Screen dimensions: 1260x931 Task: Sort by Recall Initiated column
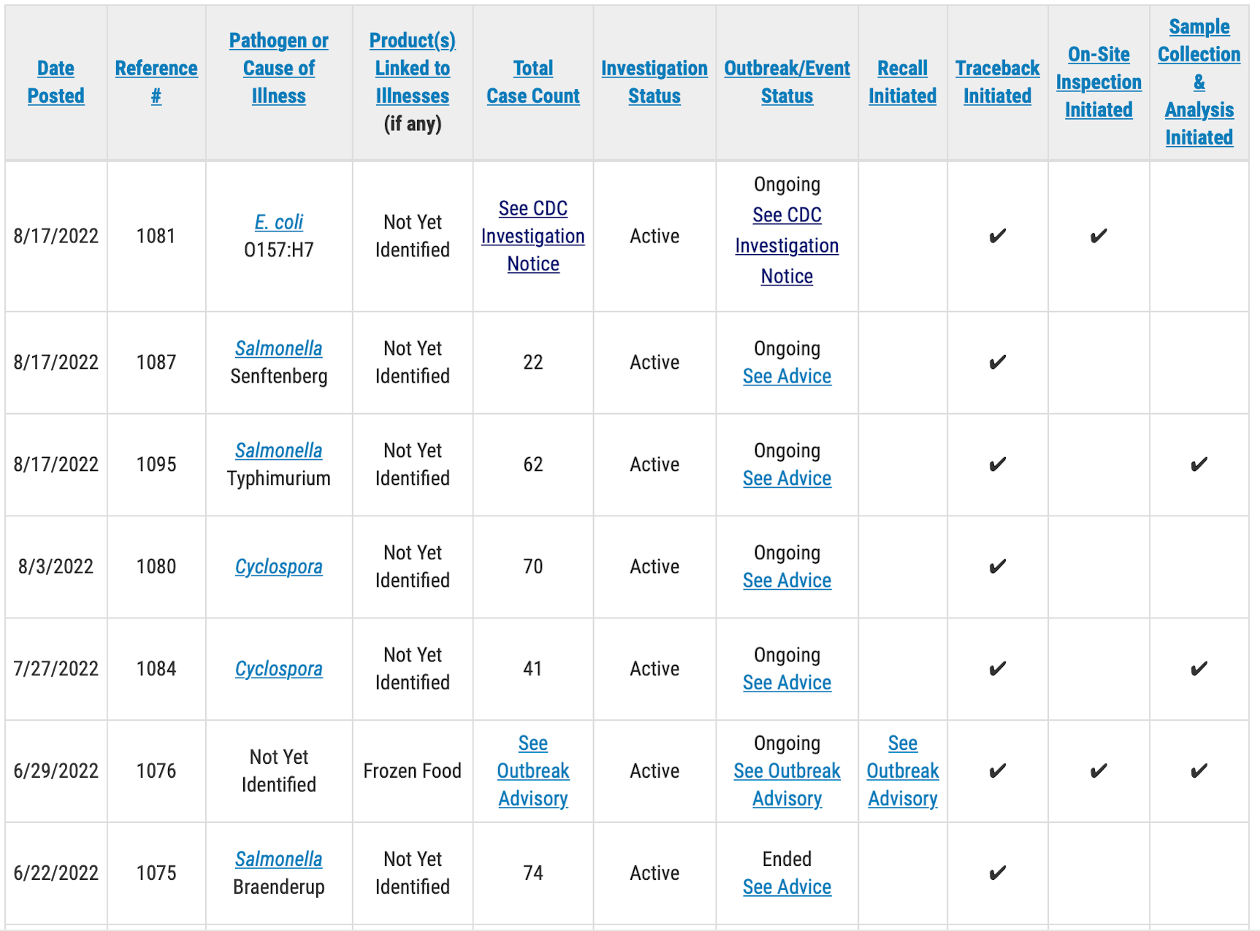pyautogui.click(x=902, y=82)
